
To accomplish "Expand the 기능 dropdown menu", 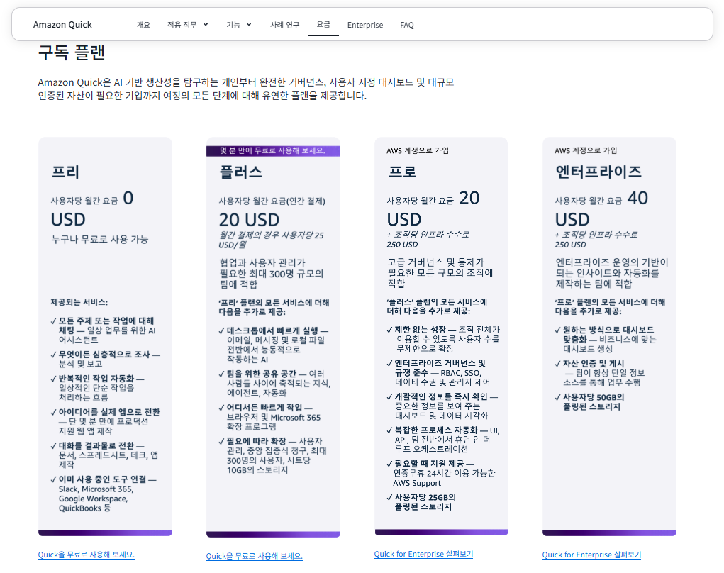I will coord(239,25).
